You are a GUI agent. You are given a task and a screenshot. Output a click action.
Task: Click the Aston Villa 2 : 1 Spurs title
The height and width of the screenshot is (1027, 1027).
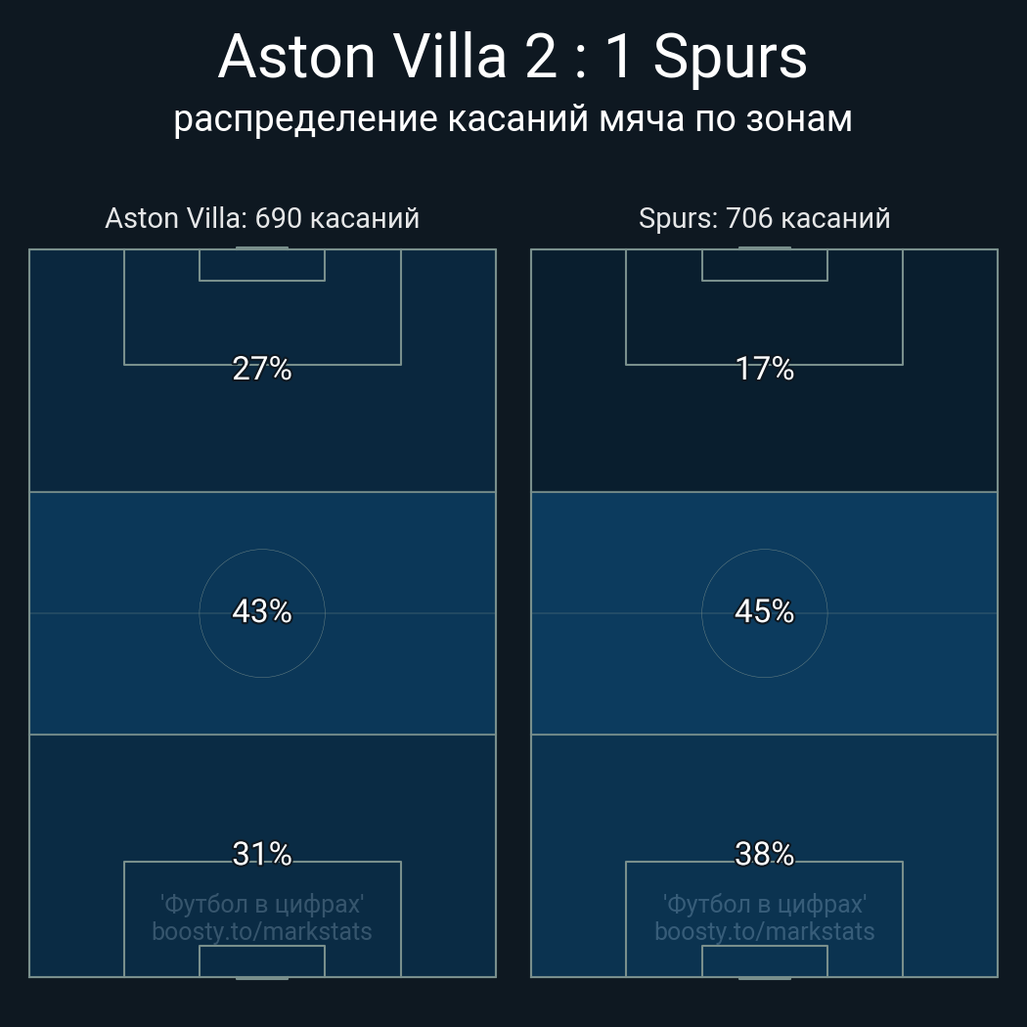pos(513,57)
